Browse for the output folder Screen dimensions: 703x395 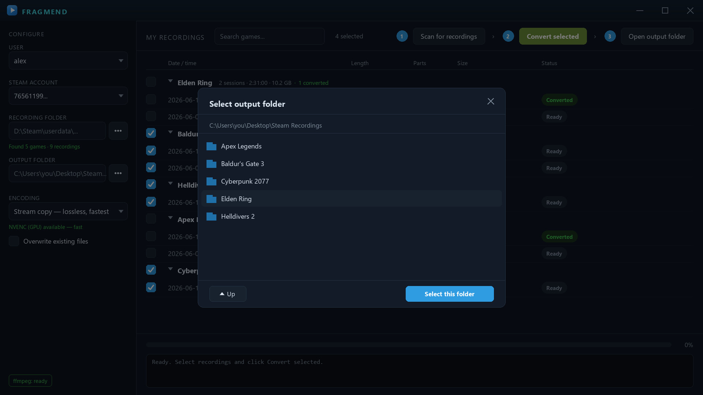(x=118, y=173)
